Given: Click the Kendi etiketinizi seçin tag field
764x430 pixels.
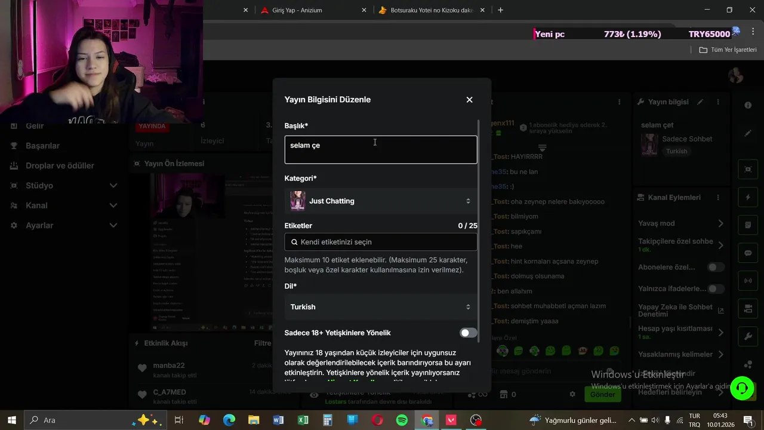Looking at the screenshot, I should 381,242.
